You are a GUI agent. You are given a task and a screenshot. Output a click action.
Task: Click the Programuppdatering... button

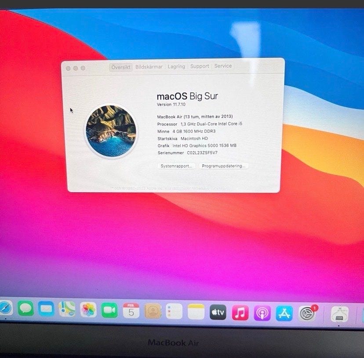click(224, 166)
